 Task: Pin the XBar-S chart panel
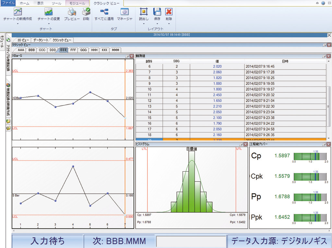click(x=127, y=56)
